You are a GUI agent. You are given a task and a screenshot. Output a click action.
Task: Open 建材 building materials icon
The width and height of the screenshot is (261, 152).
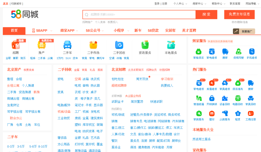pyautogui.click(x=212, y=114)
